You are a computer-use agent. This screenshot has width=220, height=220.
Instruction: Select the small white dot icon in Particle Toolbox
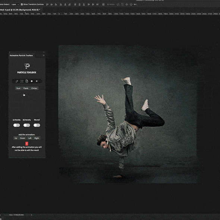[x=37, y=81]
